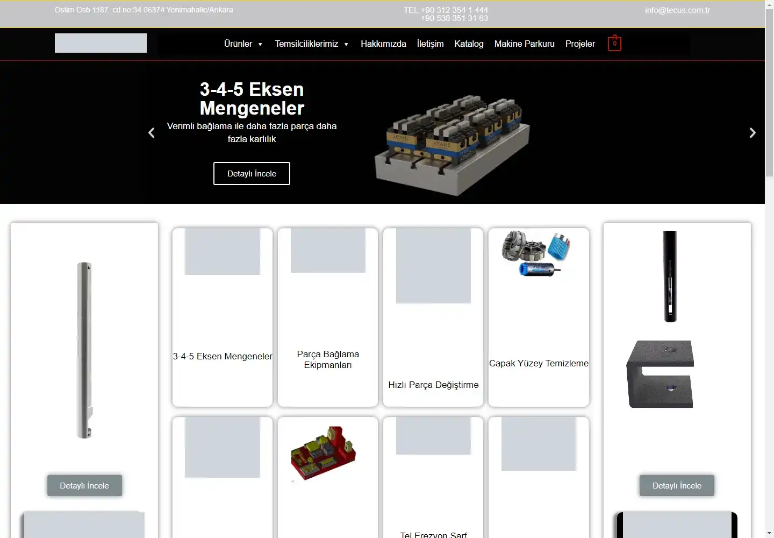Open the Projeler page
Viewport: 774px width, 538px height.
(580, 44)
